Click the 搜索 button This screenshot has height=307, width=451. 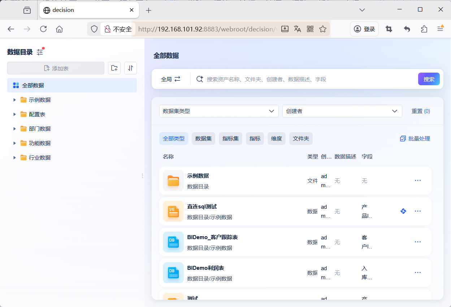tap(429, 79)
